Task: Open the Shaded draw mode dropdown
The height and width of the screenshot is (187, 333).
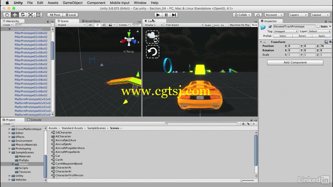Action: coord(71,25)
